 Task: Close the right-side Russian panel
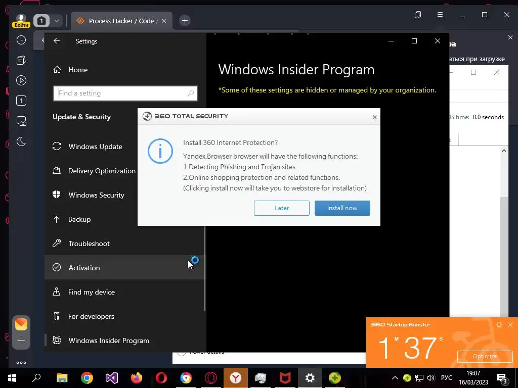(510, 37)
